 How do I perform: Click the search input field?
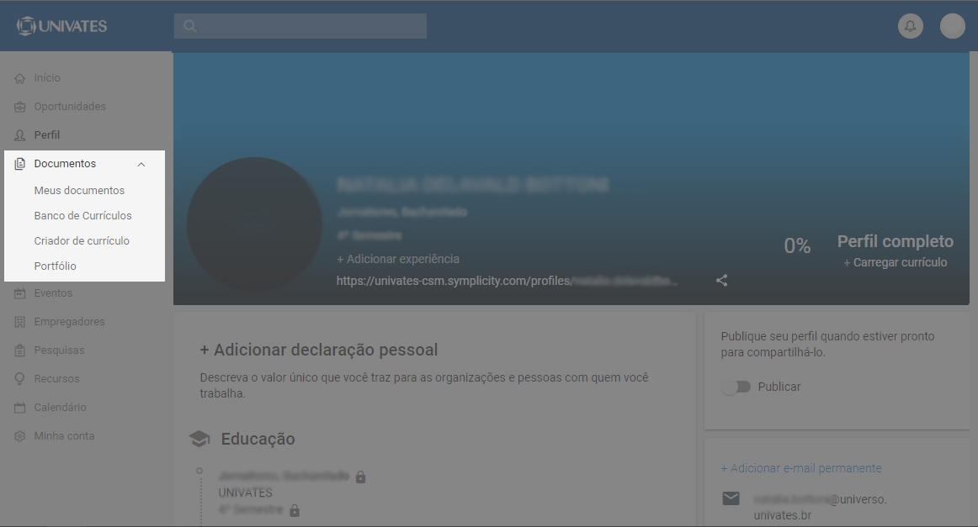[300, 26]
